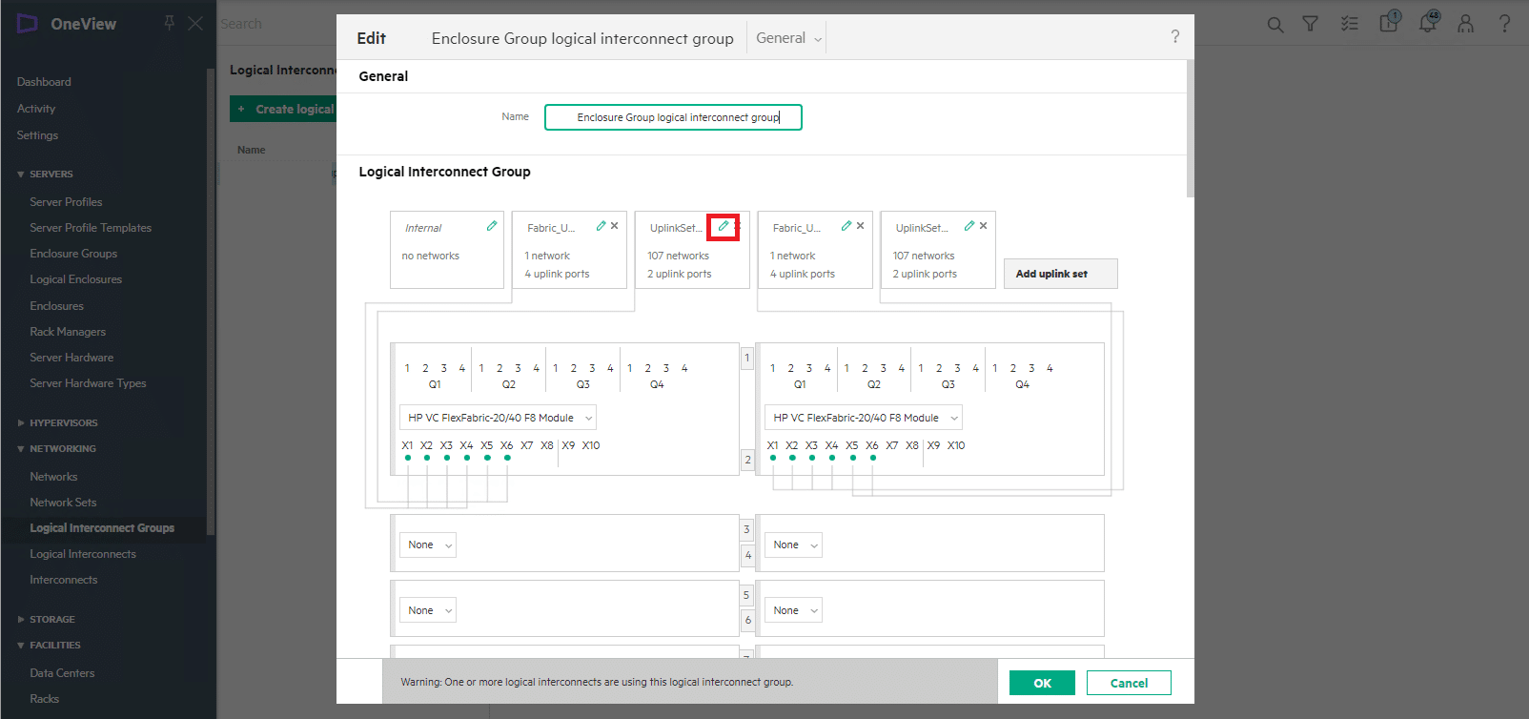Open Activity in the main menu

(36, 109)
